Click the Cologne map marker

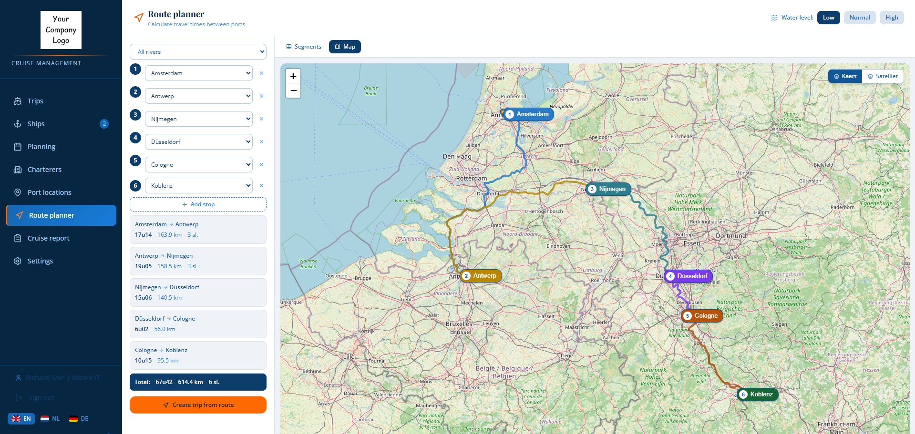pyautogui.click(x=702, y=316)
